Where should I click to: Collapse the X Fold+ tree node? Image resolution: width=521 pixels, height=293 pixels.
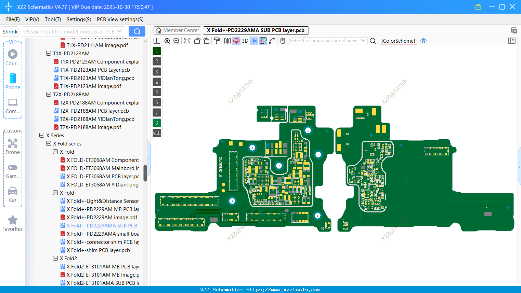(55, 193)
